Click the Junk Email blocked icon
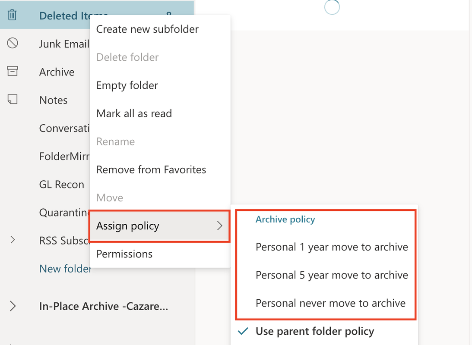472x345 pixels. click(x=13, y=44)
